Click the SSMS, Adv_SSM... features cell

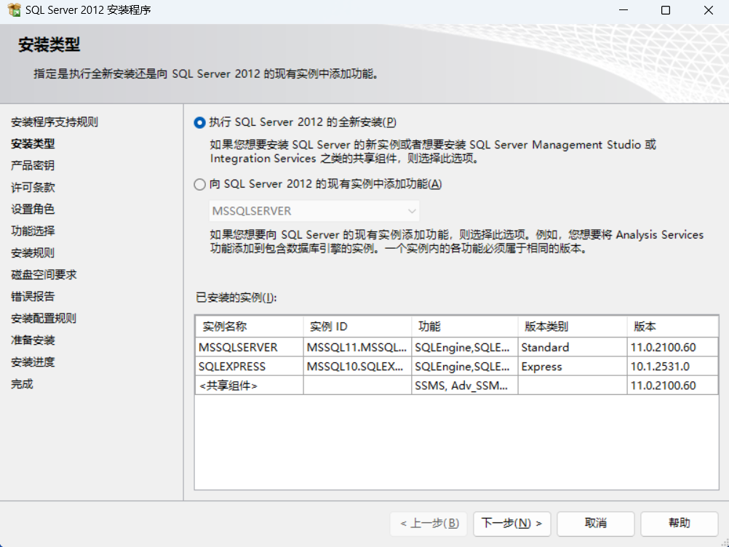click(465, 386)
